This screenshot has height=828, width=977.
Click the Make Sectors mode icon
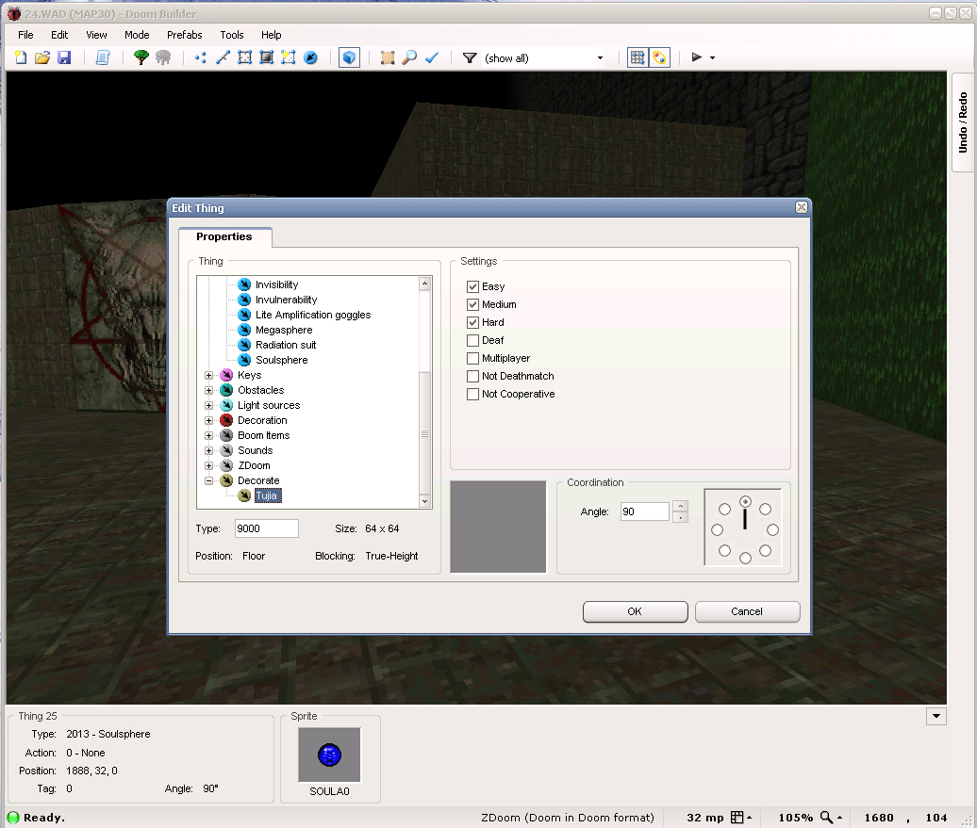(289, 57)
